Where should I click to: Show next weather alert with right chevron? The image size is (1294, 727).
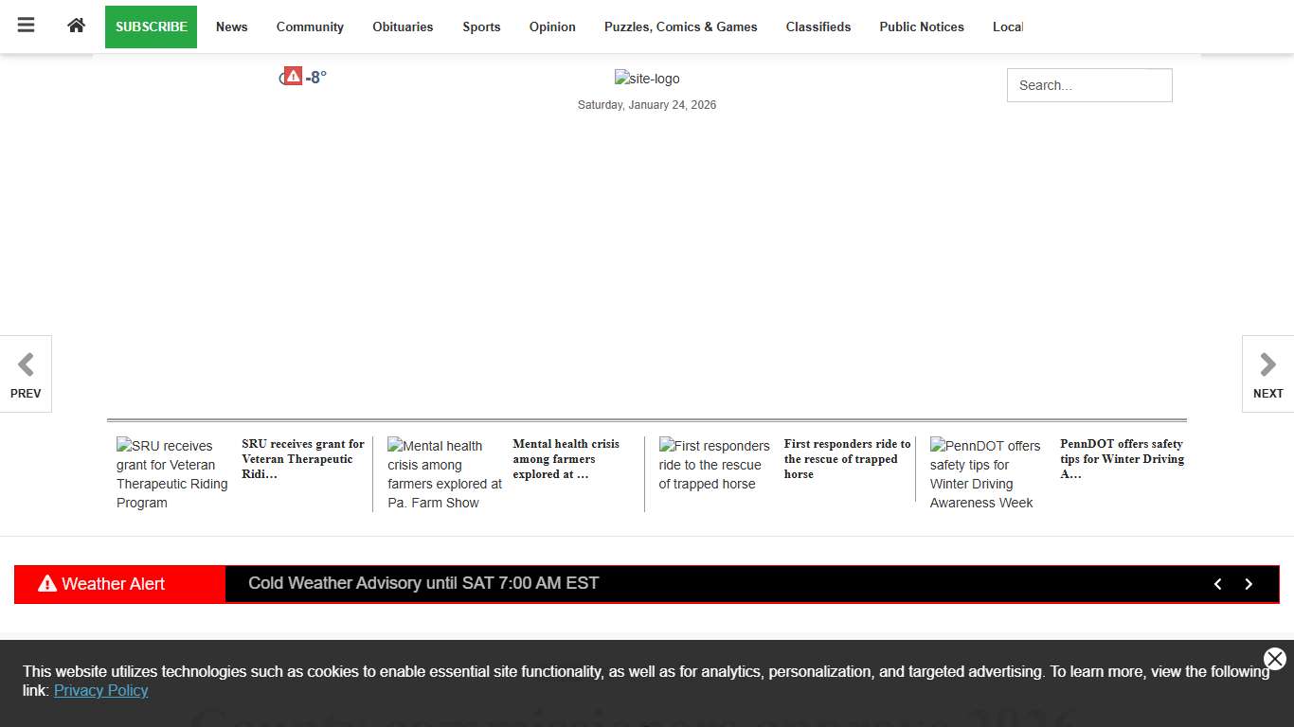click(1249, 584)
